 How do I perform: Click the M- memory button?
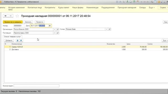[x=148, y=2]
